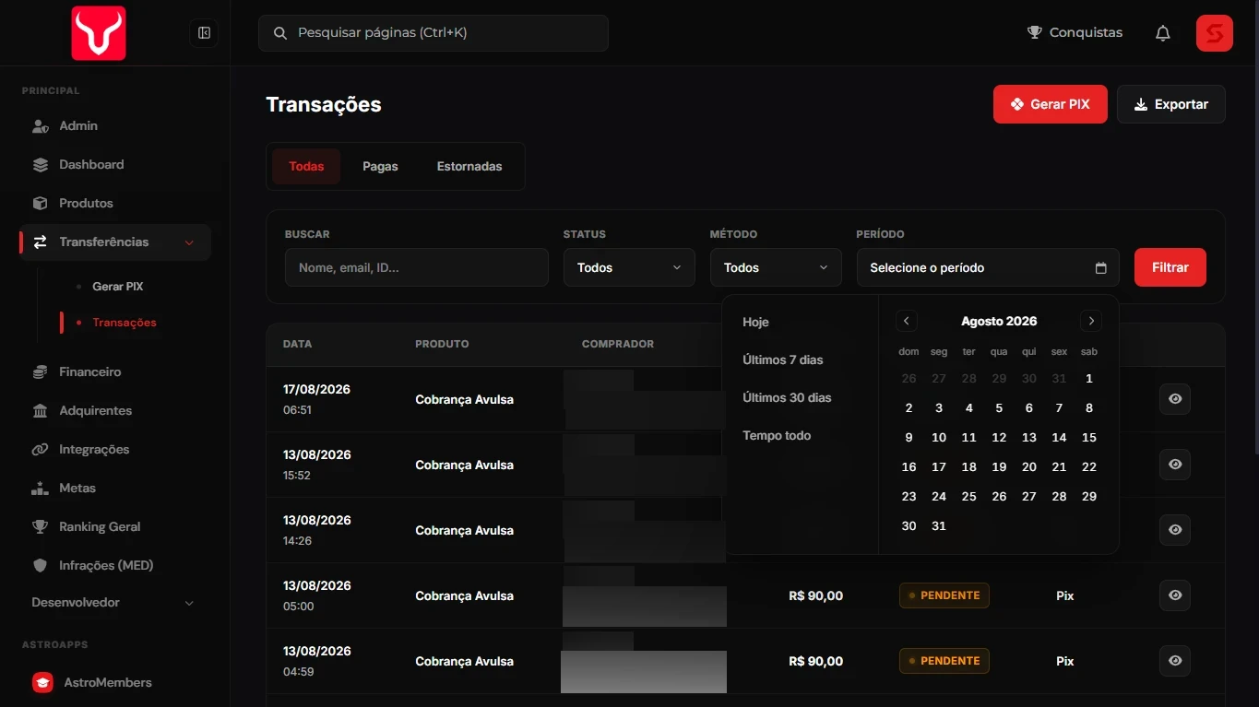Select August 25 in calendar

pos(969,497)
